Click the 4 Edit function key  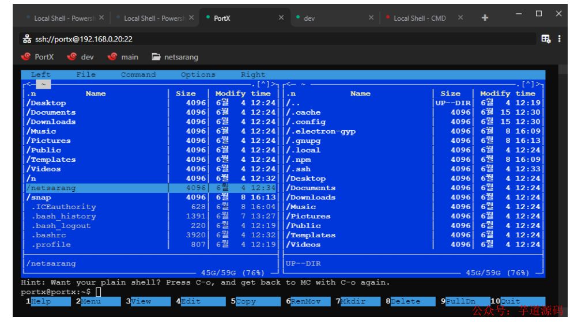click(x=201, y=301)
